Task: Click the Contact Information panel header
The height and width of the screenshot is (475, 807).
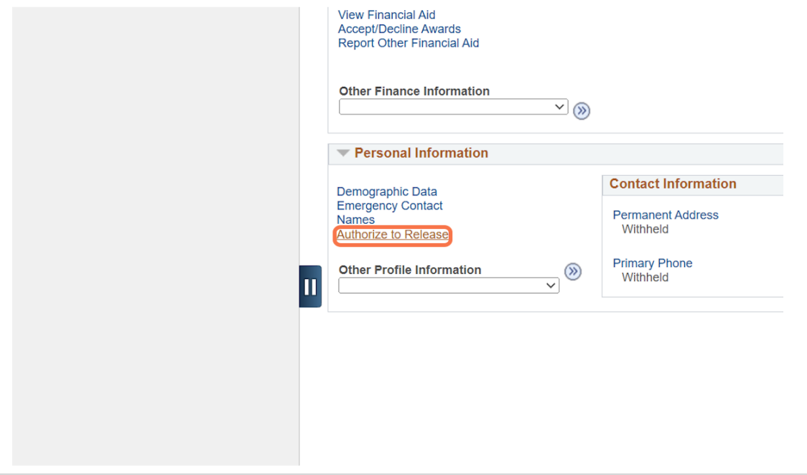Action: pos(673,184)
